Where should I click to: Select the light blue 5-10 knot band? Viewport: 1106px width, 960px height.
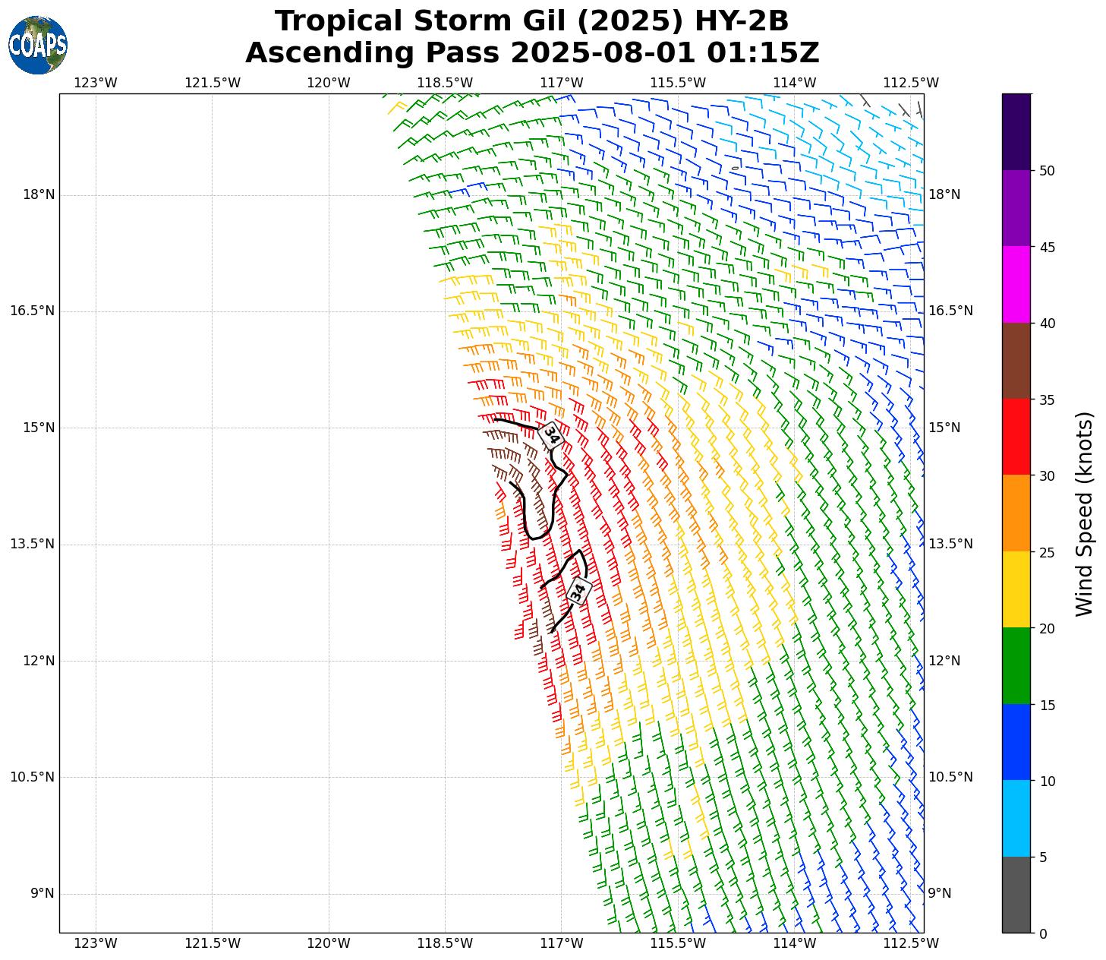pyautogui.click(x=1016, y=819)
